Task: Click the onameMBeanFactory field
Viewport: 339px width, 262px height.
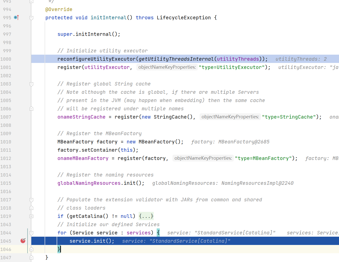Action: [83, 158]
